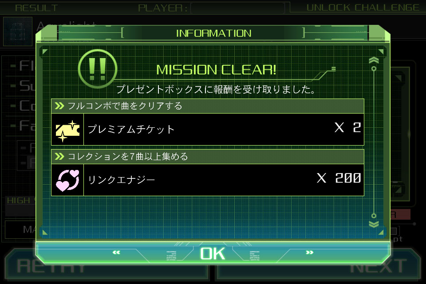Click right double-arrow beside OK

(309, 252)
